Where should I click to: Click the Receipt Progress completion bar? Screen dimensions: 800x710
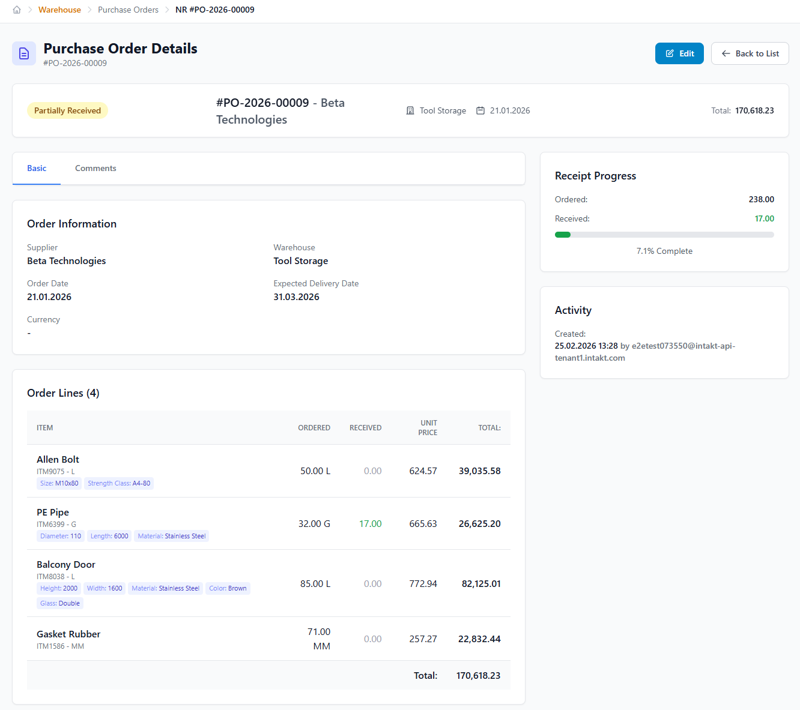[x=664, y=235]
